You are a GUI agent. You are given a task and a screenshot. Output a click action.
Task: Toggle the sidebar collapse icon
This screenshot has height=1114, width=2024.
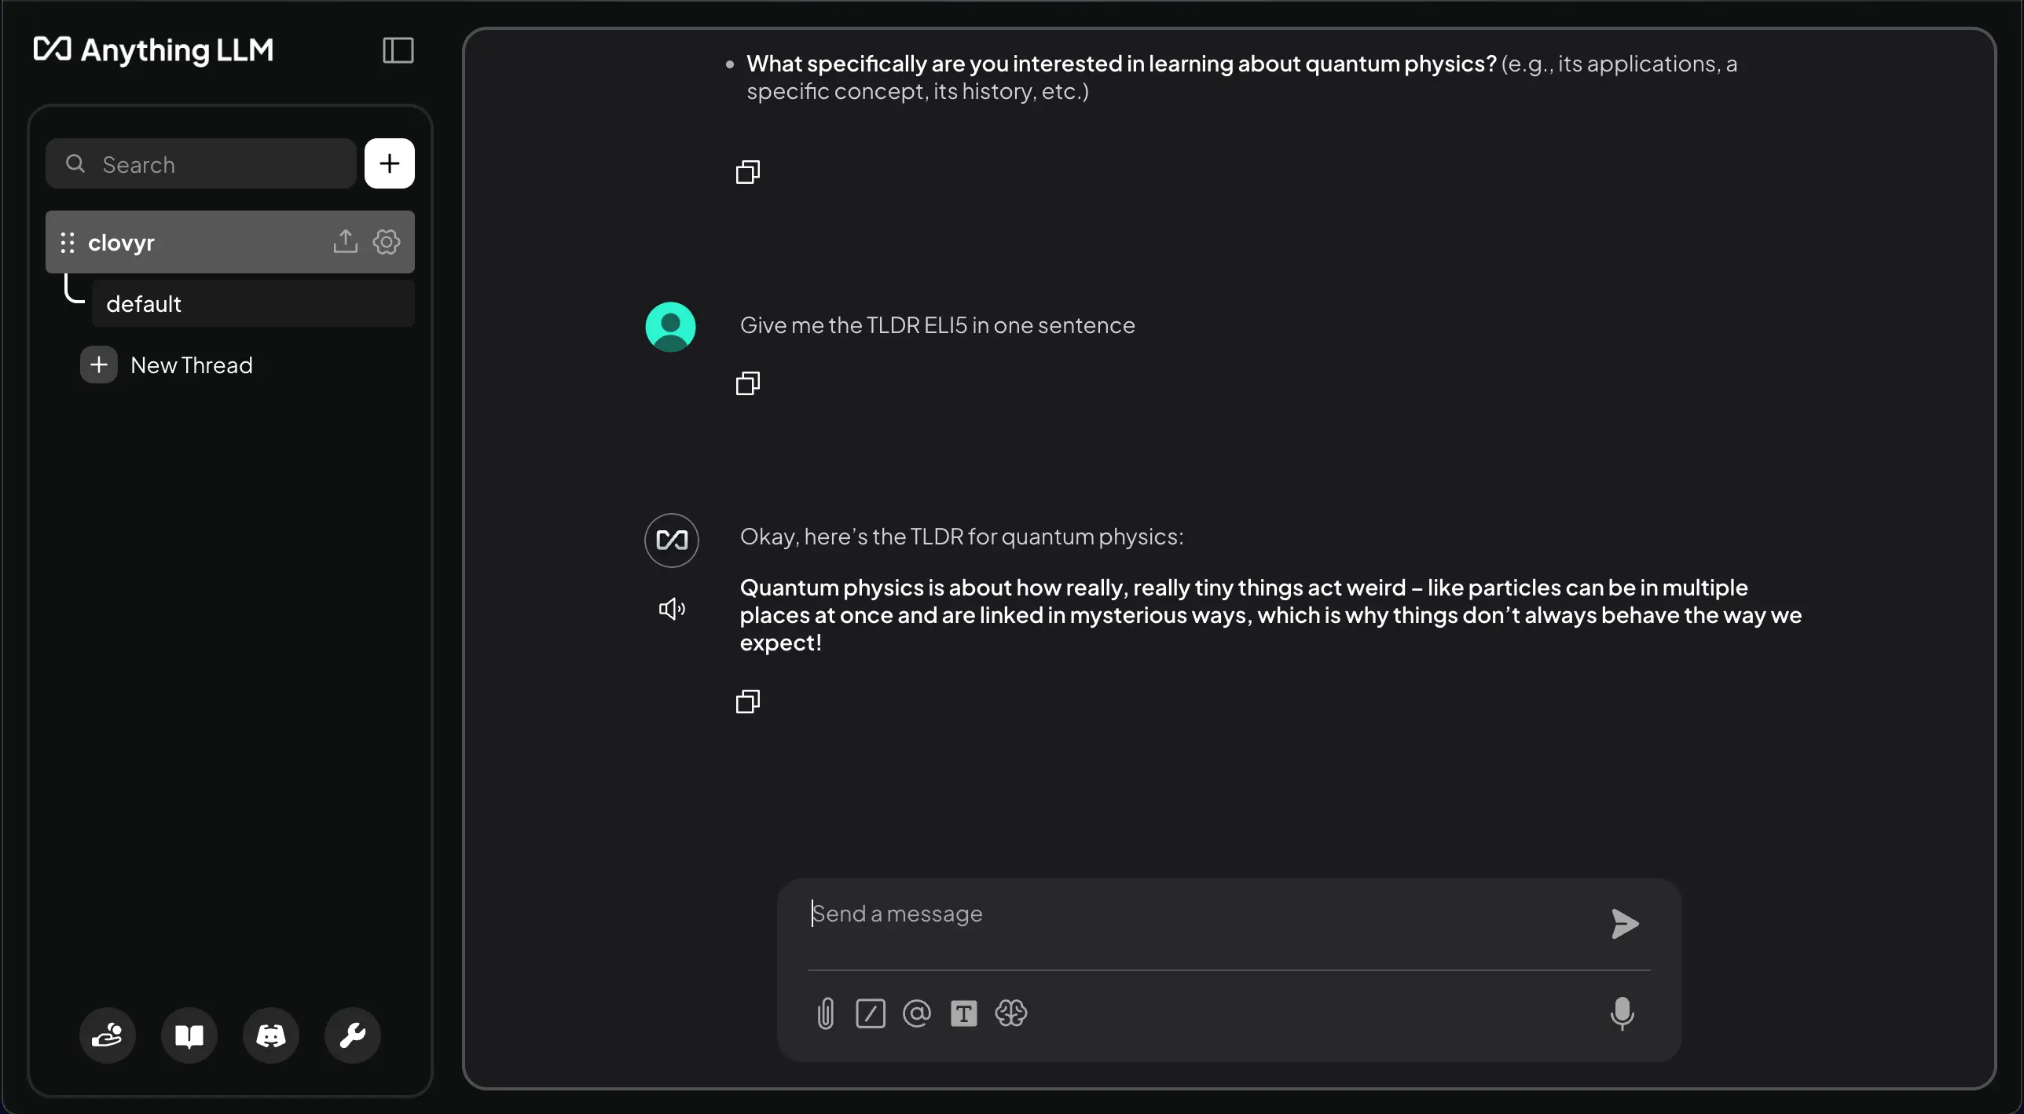click(x=398, y=50)
